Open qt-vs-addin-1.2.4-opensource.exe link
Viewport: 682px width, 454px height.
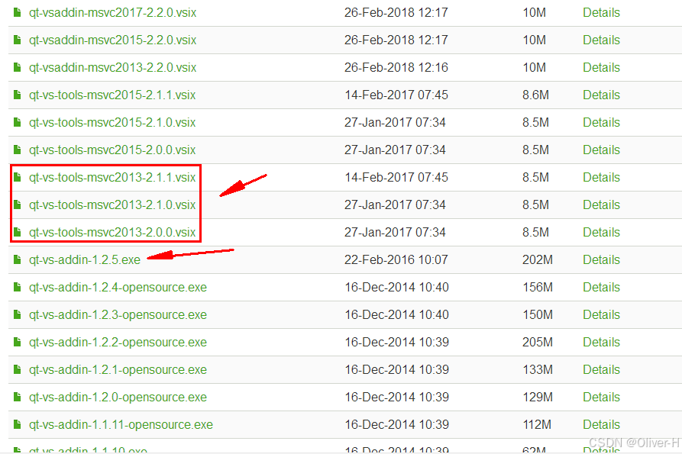(118, 287)
